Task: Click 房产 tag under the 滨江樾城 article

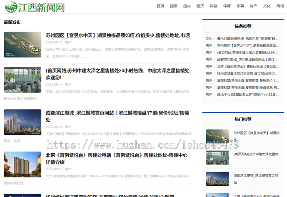Action: pos(68,127)
